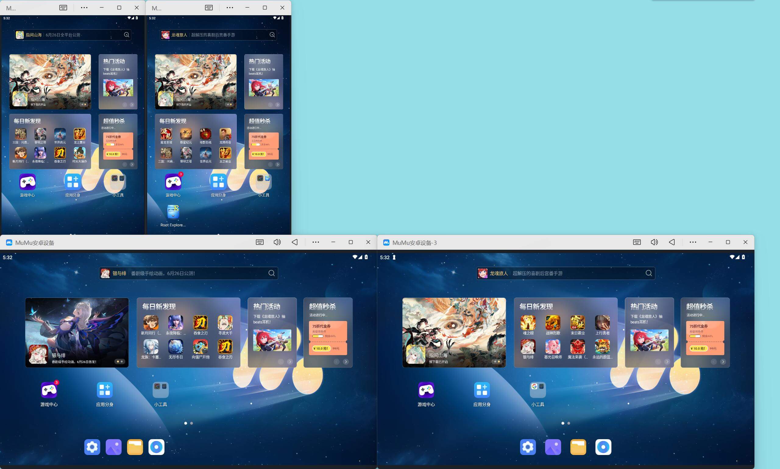Open the file manager in MuMu安卓设备 dock
Screen dimensions: 780x469
(135, 447)
